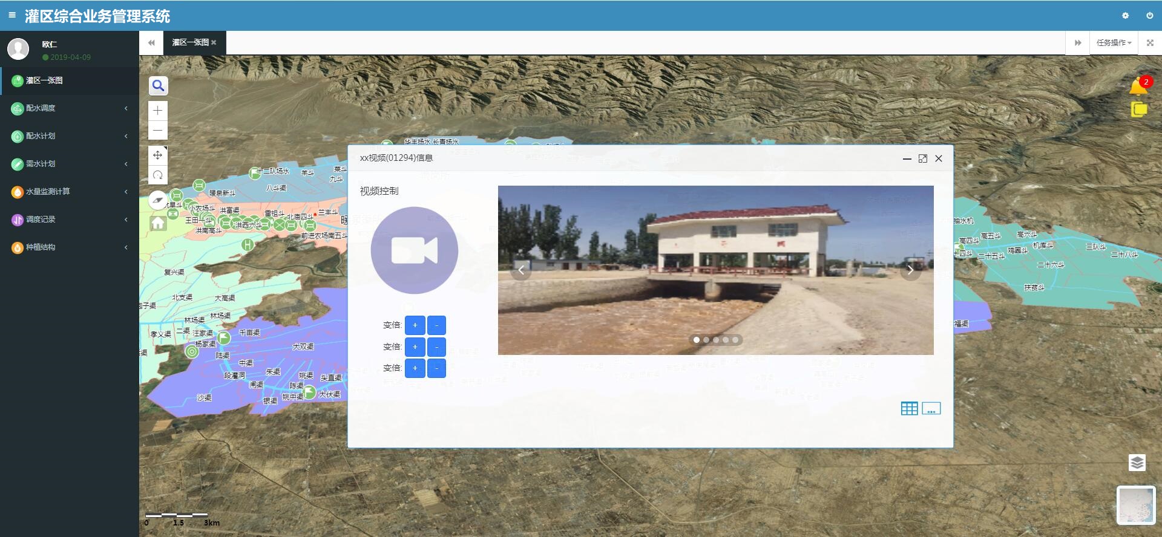Click the large video camera control button
The height and width of the screenshot is (537, 1162).
tap(415, 250)
